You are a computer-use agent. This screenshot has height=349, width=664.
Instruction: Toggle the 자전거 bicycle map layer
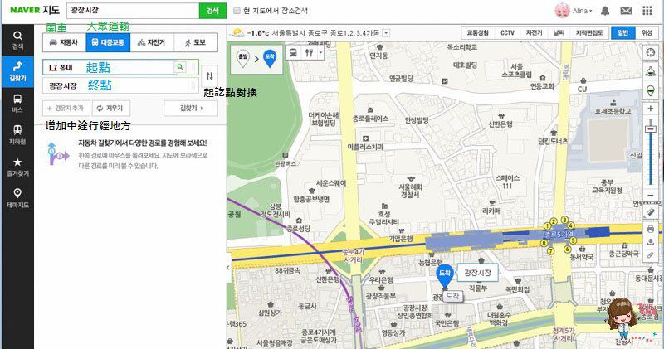(x=534, y=32)
